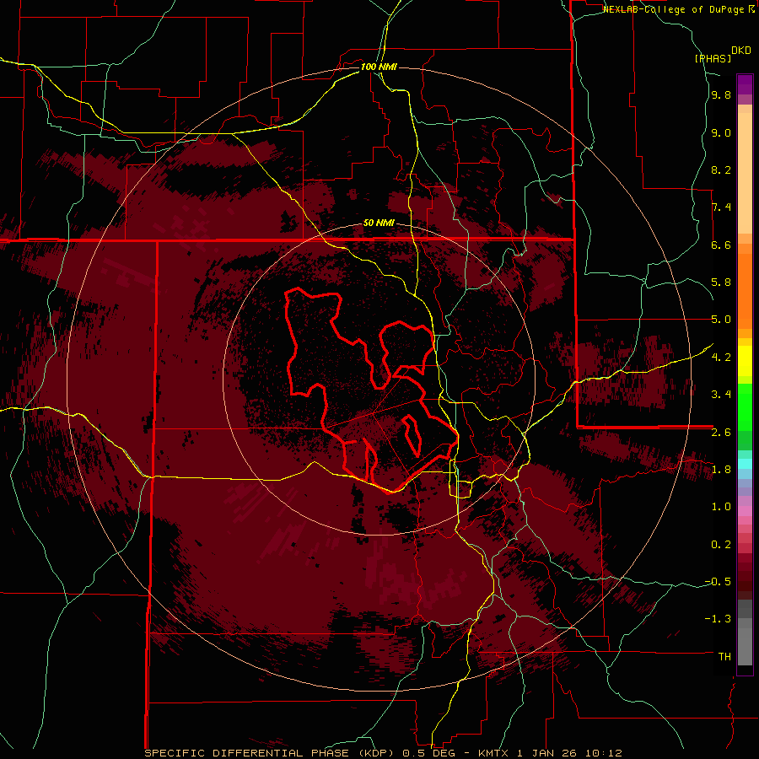Click the 6.6 scale value
The width and height of the screenshot is (759, 759).
721,245
